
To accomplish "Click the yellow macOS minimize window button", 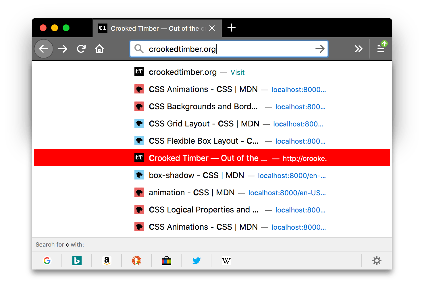I will tap(55, 28).
